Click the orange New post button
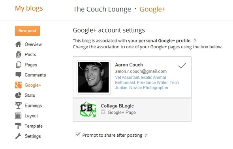233x149 pixels. 27,31
